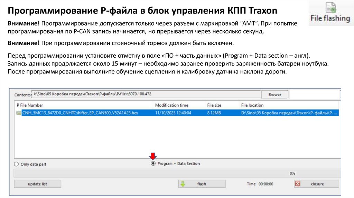Click the update list button
Screen dimensions: 354x198
click(x=37, y=184)
